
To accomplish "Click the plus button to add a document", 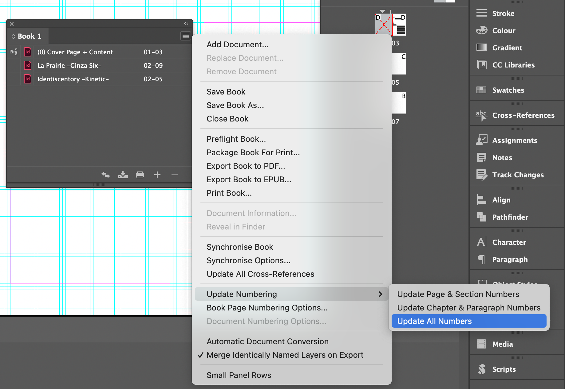I will (157, 174).
